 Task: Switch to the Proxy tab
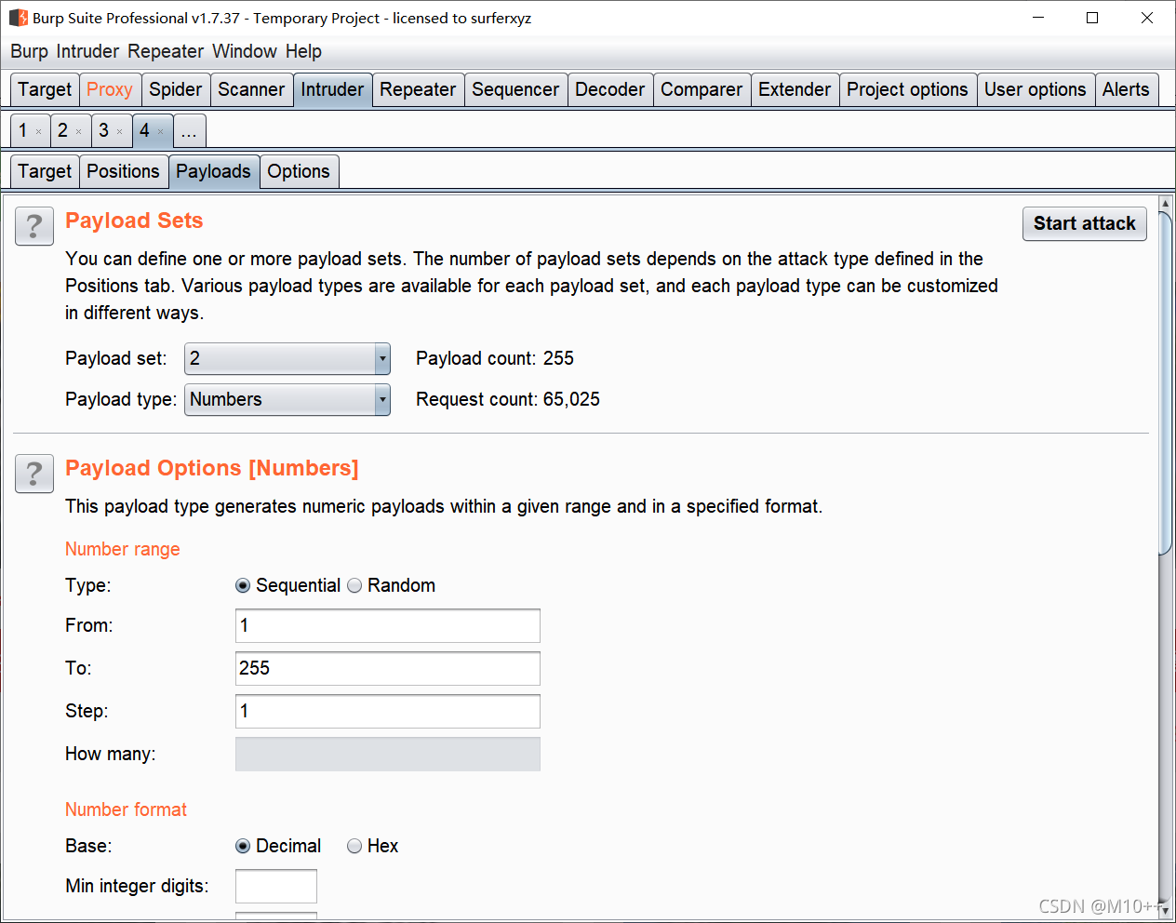pos(110,89)
